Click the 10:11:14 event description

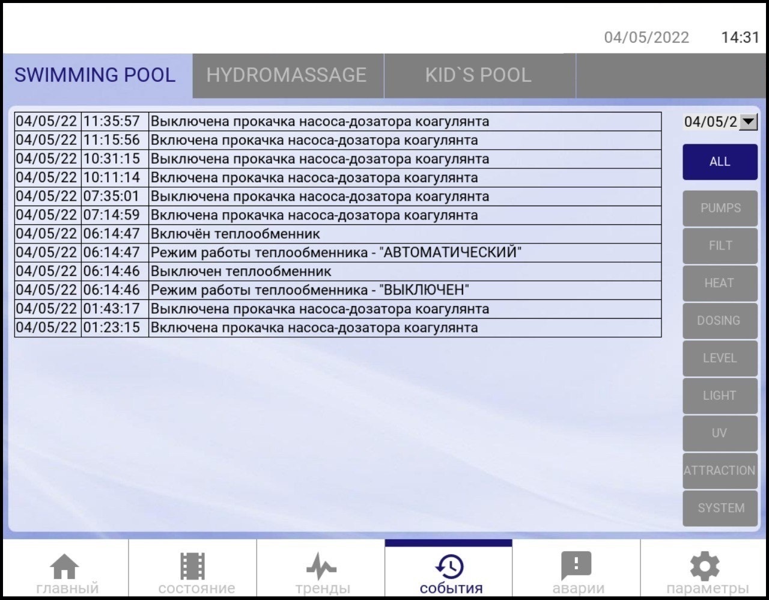pyautogui.click(x=314, y=177)
